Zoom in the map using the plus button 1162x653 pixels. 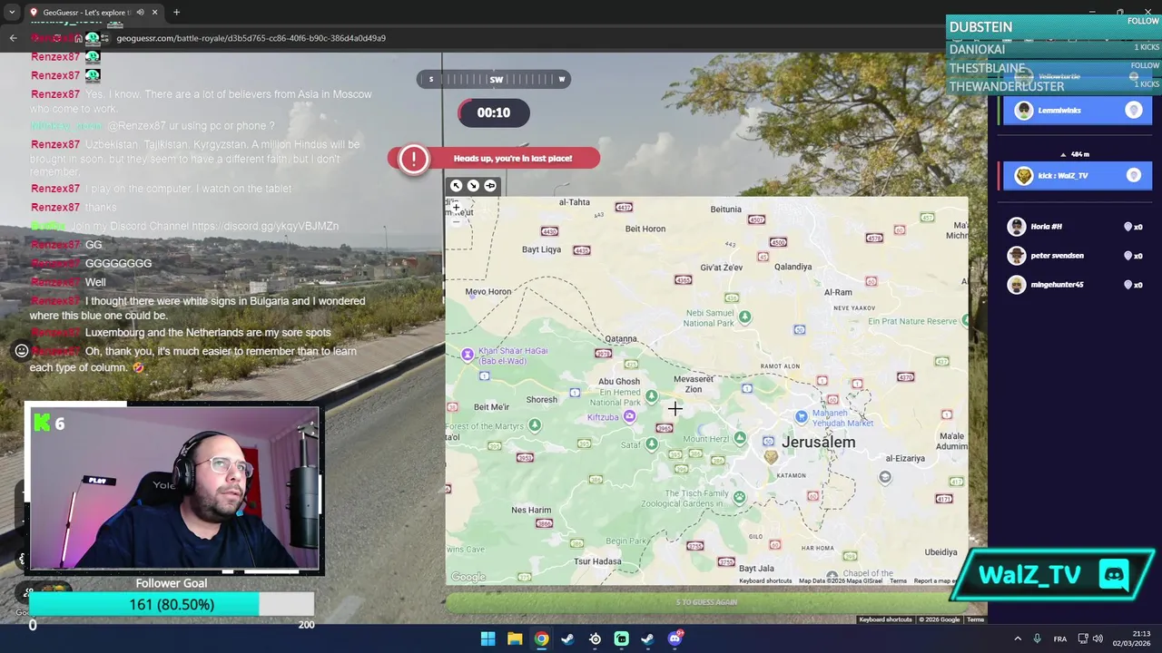click(456, 207)
